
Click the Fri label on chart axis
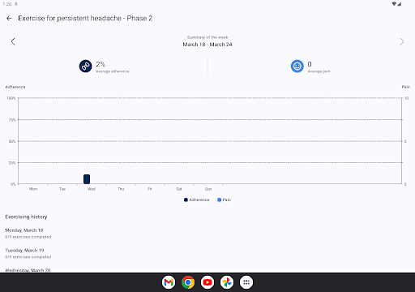[150, 189]
